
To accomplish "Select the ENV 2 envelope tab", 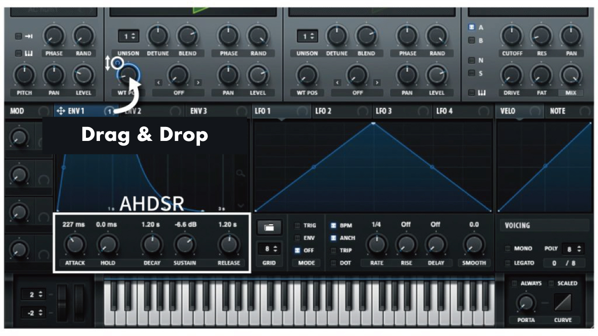I will [140, 111].
